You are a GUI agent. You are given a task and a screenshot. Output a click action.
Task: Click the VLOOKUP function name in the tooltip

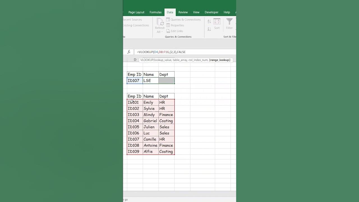pos(147,60)
